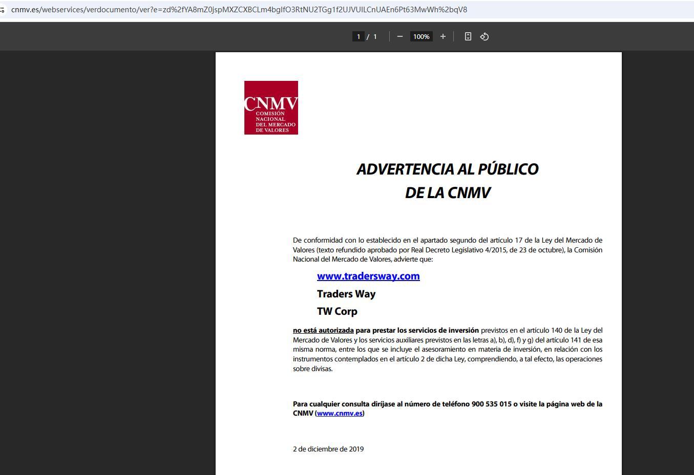694x475 pixels.
Task: Click the zoom in plus button
Action: (443, 36)
